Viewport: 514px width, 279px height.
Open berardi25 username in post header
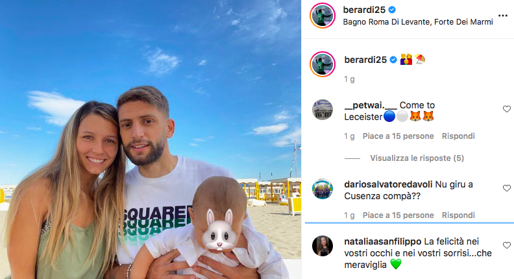point(364,10)
